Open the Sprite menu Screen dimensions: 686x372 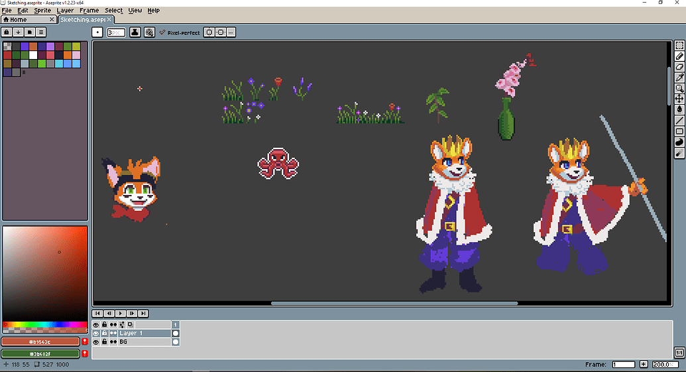[44, 11]
